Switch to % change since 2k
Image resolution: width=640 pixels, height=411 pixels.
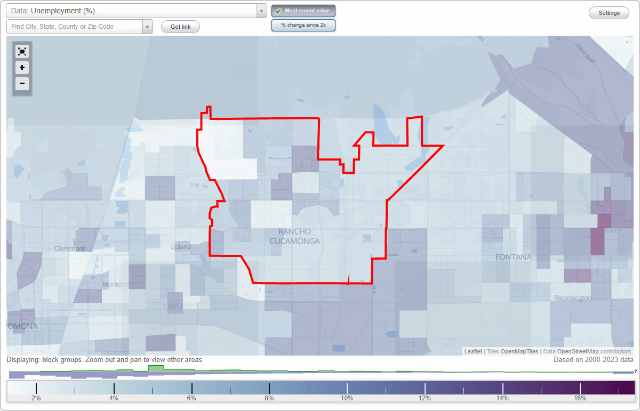coord(303,25)
